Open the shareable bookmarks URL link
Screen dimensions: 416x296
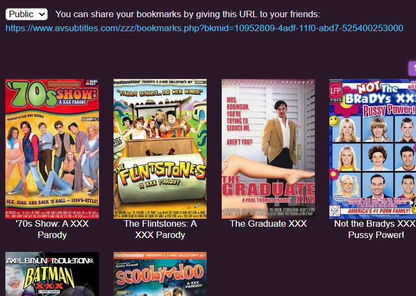coord(205,28)
